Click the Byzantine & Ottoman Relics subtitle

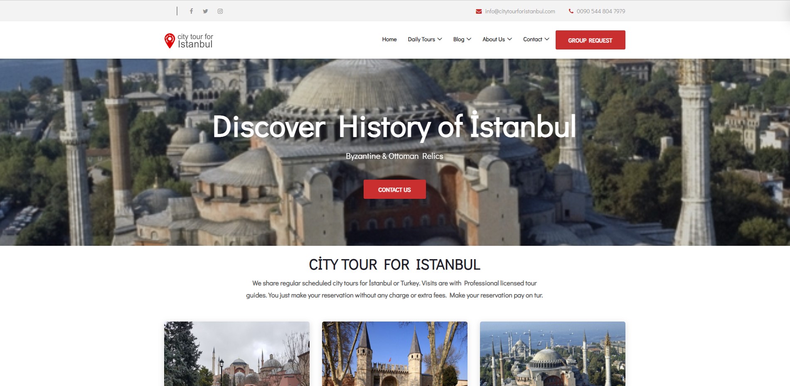click(x=394, y=156)
